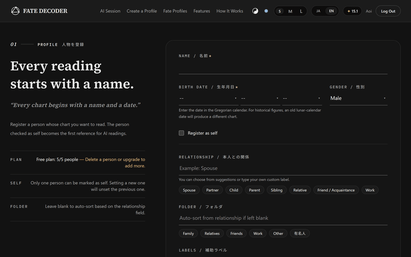Choose the Friends folder chip
The image size is (411, 257).
click(236, 234)
